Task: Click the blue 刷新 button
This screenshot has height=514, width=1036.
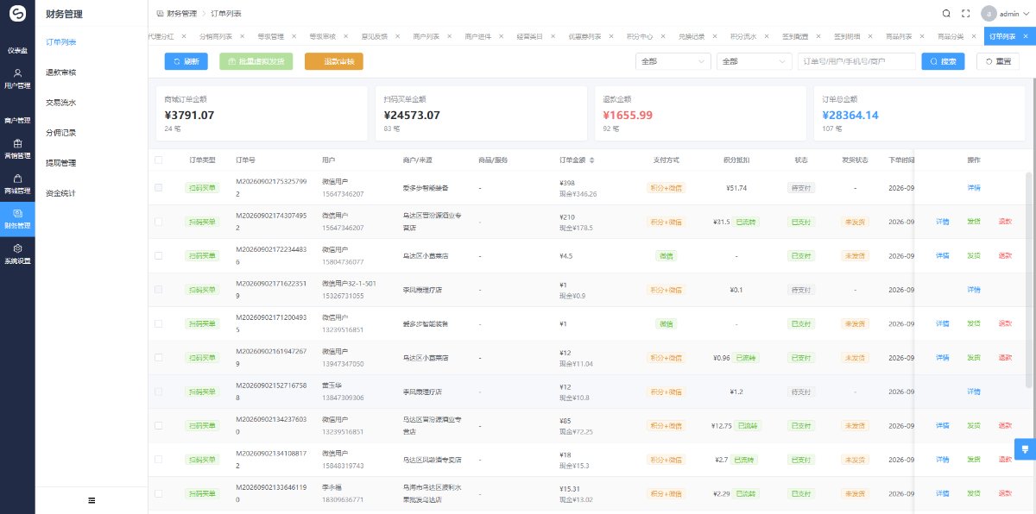Action: (186, 61)
